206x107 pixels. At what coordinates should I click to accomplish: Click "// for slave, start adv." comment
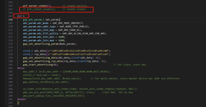point(130,65)
